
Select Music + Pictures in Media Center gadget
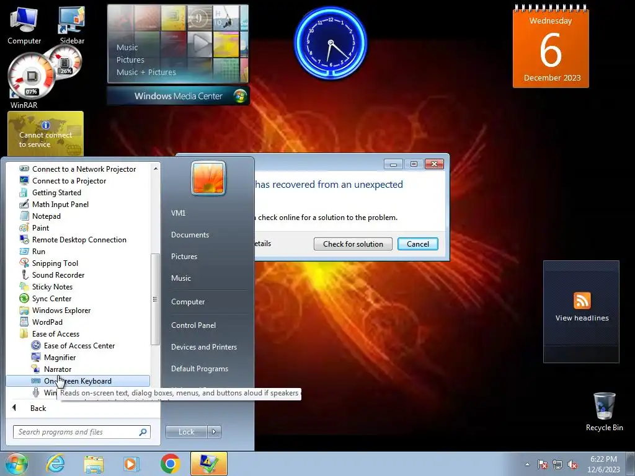coord(146,72)
